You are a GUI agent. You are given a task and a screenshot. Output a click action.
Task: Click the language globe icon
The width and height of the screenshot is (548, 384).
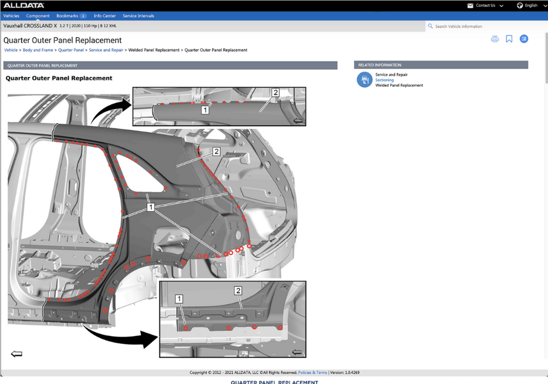520,5
